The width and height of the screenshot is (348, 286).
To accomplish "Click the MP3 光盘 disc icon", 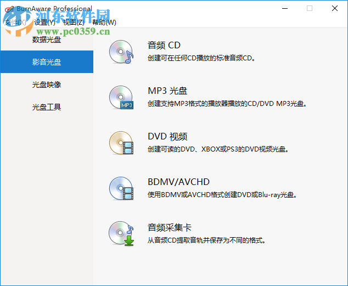I will tap(121, 97).
